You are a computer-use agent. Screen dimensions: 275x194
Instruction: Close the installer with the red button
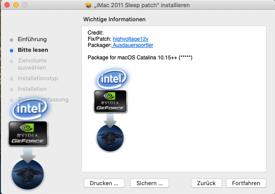[x=7, y=5]
